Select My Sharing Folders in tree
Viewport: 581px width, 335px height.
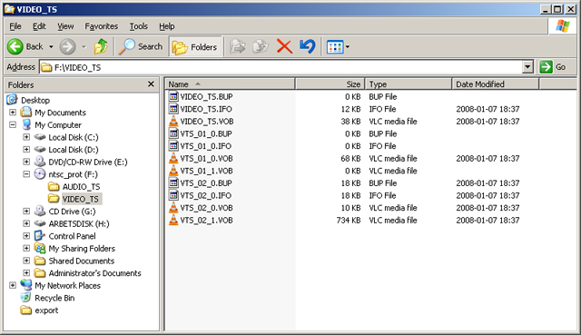(x=82, y=248)
